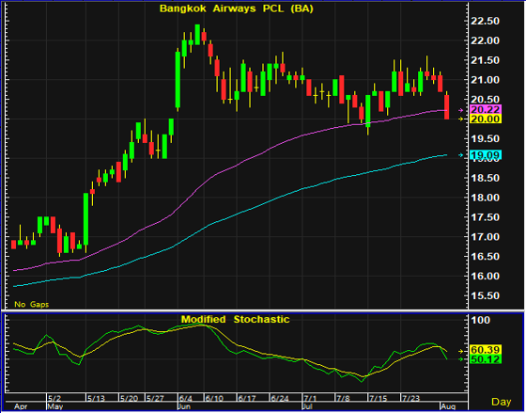This screenshot has height=413, width=526.
Task: Click the 20.50 price axis label
Action: 485,100
